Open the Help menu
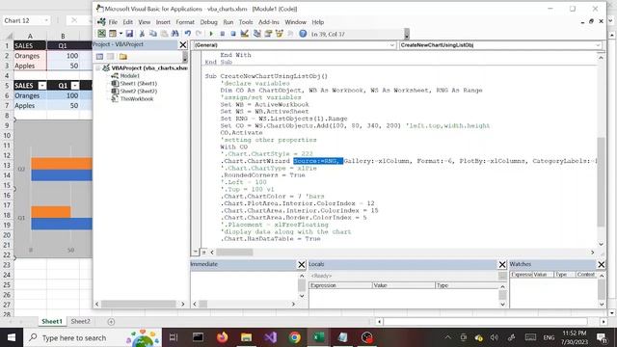The image size is (617, 347). 317,22
